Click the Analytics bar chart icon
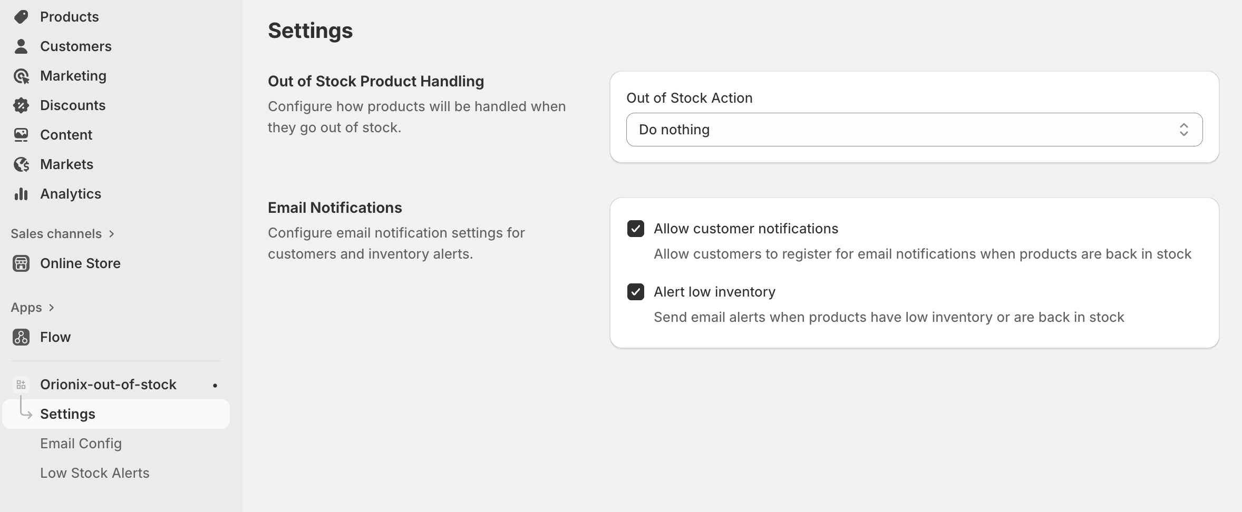1242x512 pixels. pos(21,194)
